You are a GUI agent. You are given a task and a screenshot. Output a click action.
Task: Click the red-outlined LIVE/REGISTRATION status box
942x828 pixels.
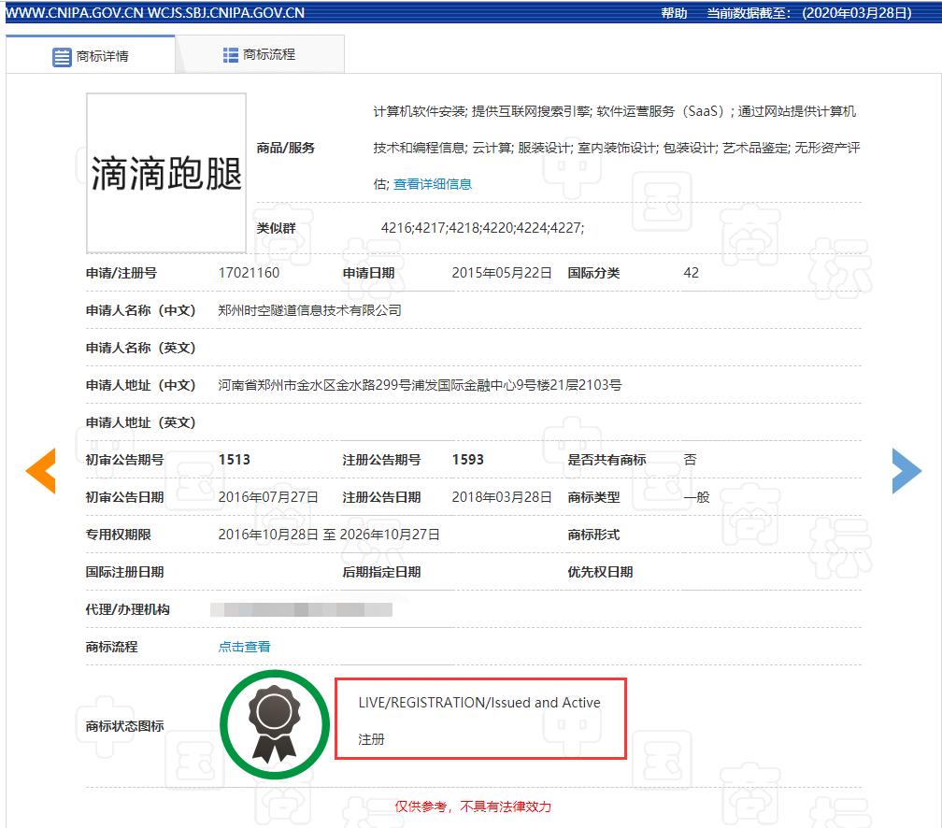pos(479,718)
